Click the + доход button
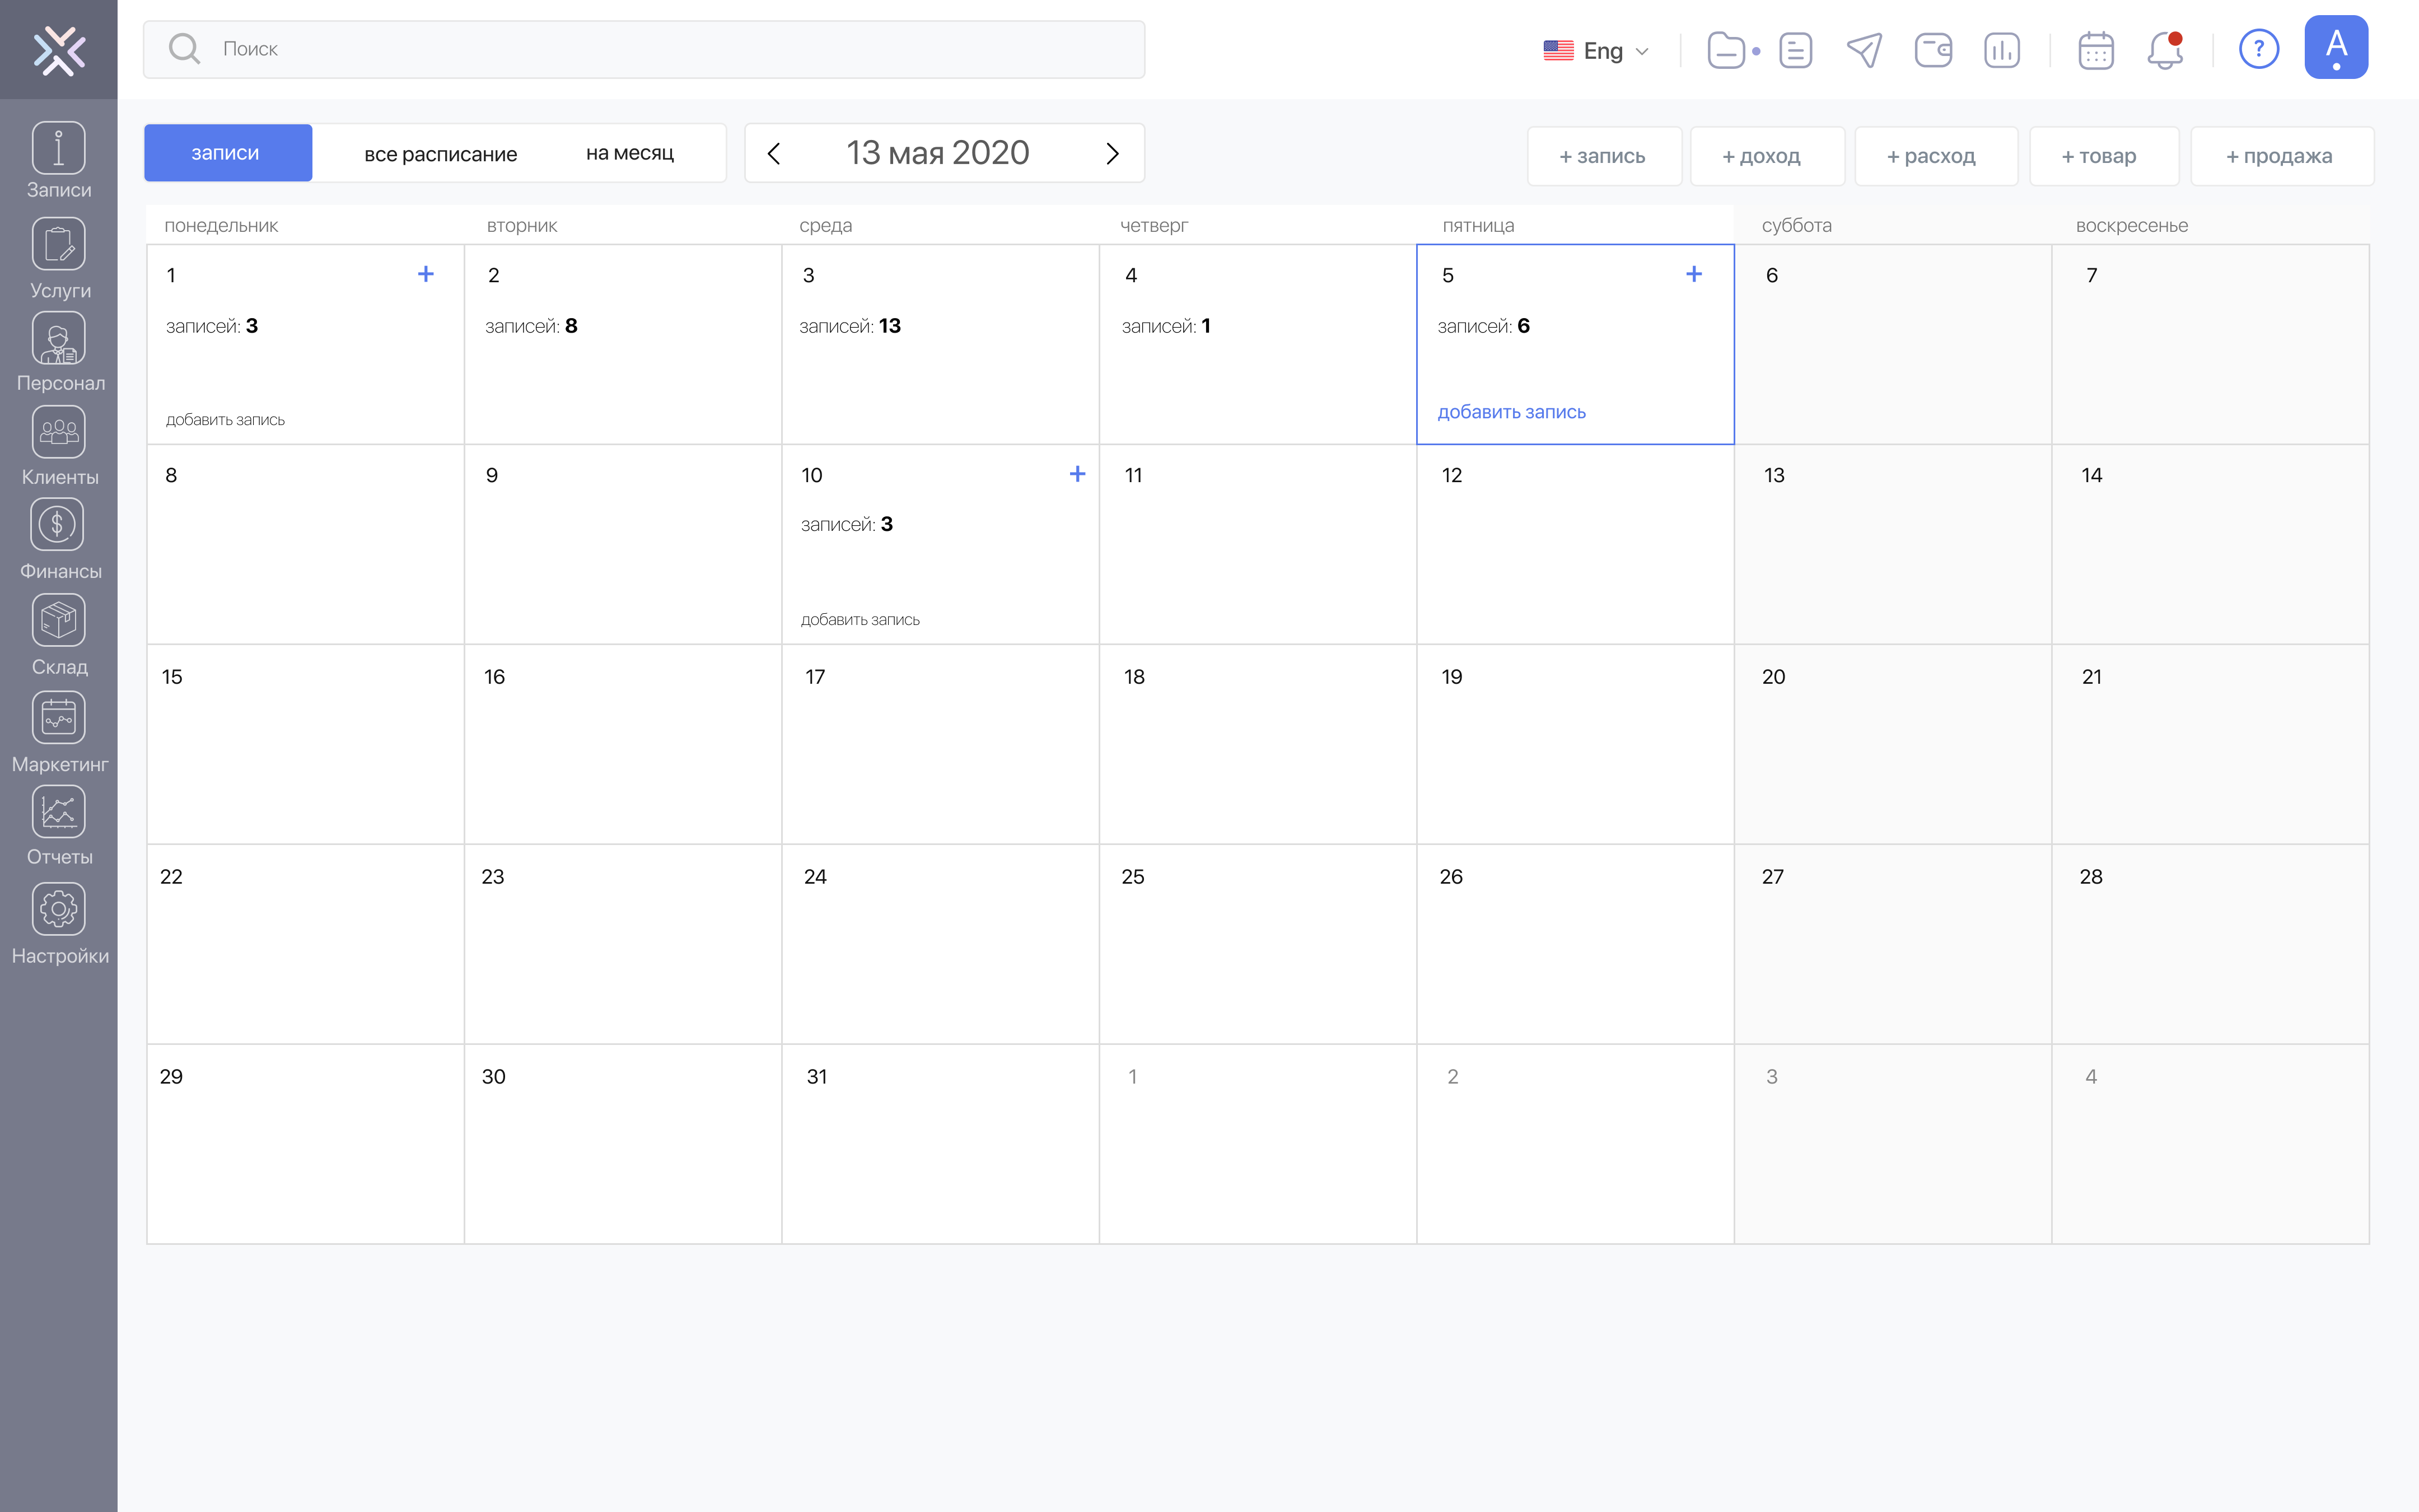The width and height of the screenshot is (2419, 1512). point(1767,156)
